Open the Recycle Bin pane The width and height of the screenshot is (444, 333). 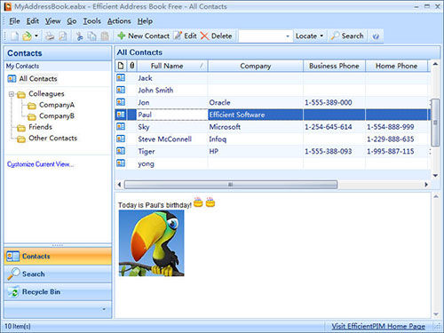[x=58, y=292]
